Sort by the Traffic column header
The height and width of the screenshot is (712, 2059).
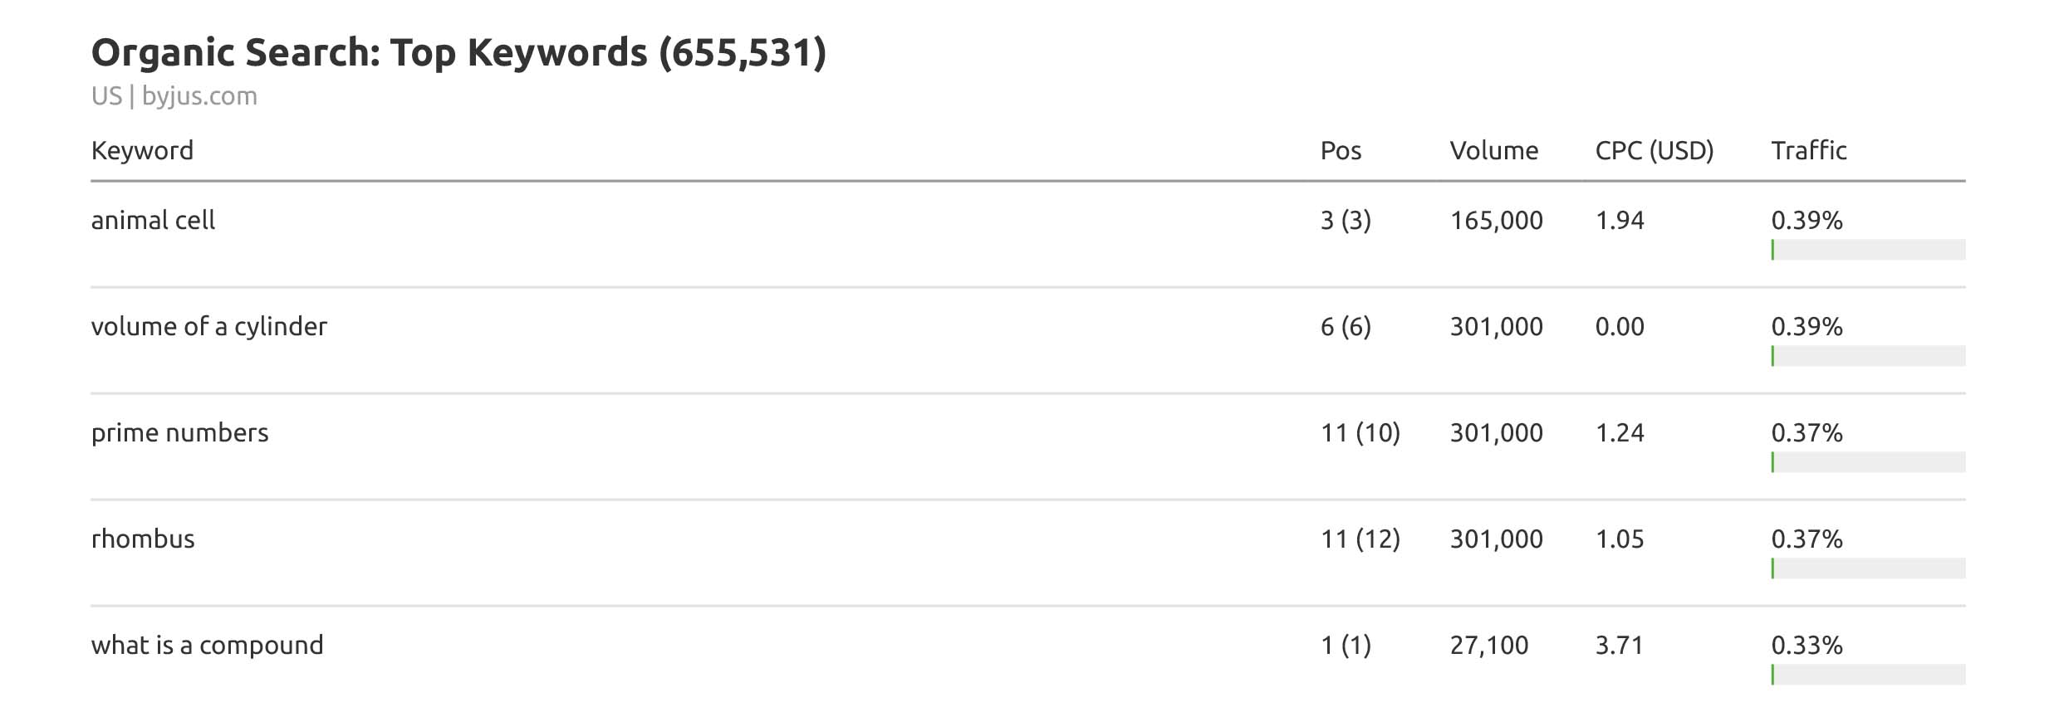(1808, 150)
